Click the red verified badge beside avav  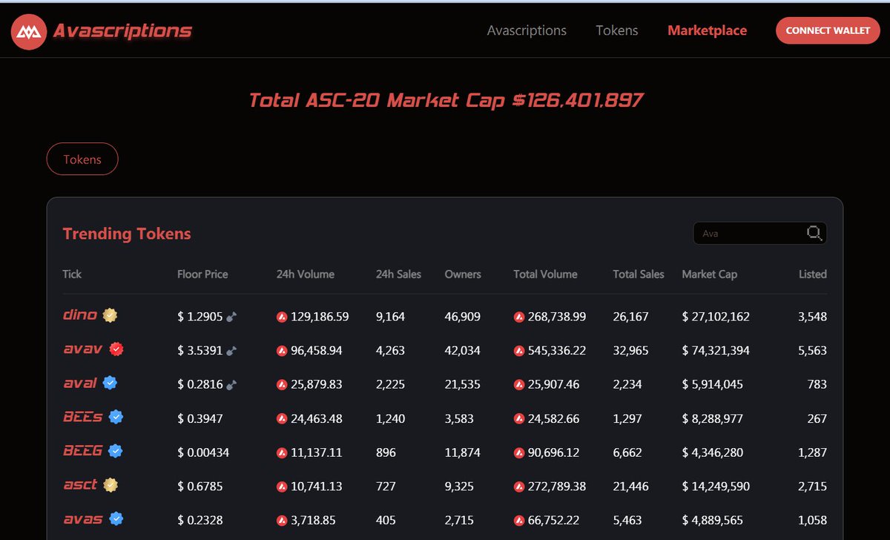tap(116, 349)
